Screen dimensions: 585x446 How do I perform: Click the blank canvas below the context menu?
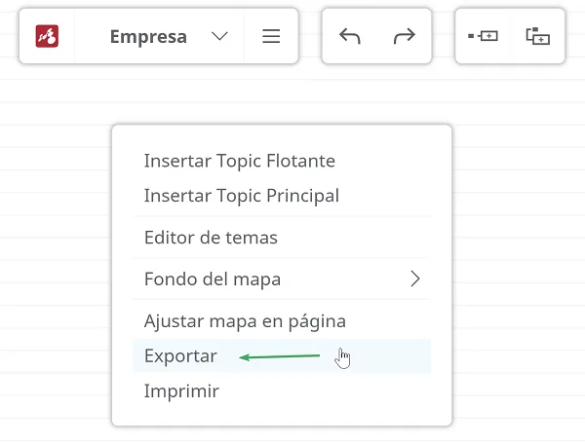282,436
